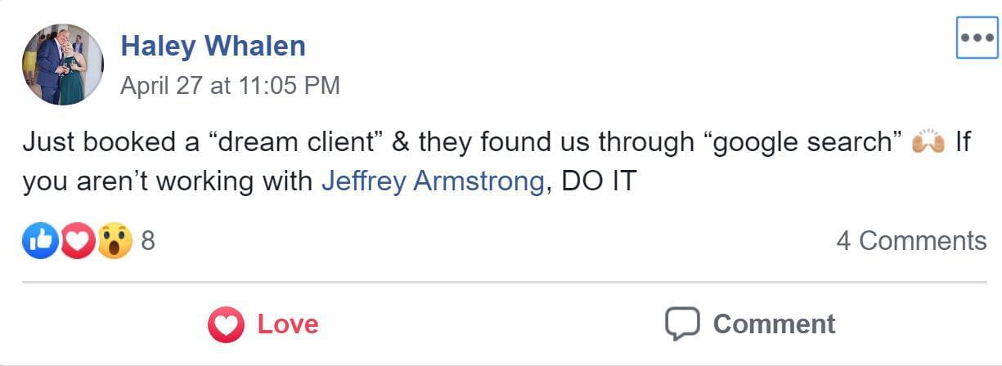Show who reacted via the 8 count
The height and width of the screenshot is (366, 1002).
coord(148,240)
